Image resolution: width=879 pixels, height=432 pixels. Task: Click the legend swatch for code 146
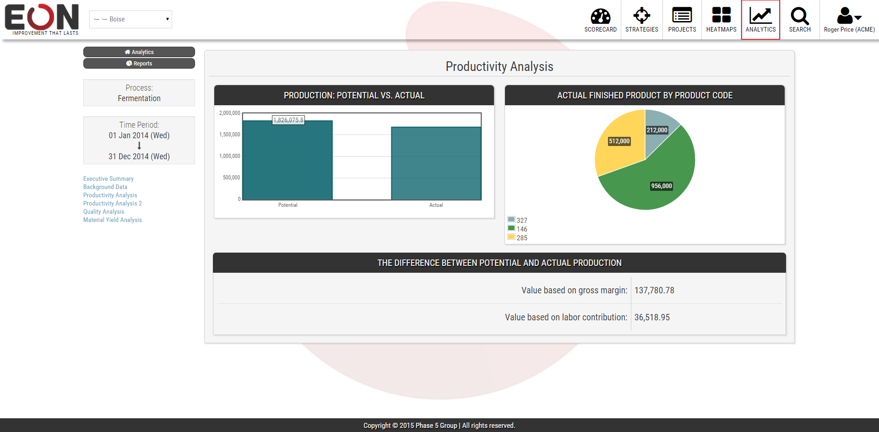point(511,228)
